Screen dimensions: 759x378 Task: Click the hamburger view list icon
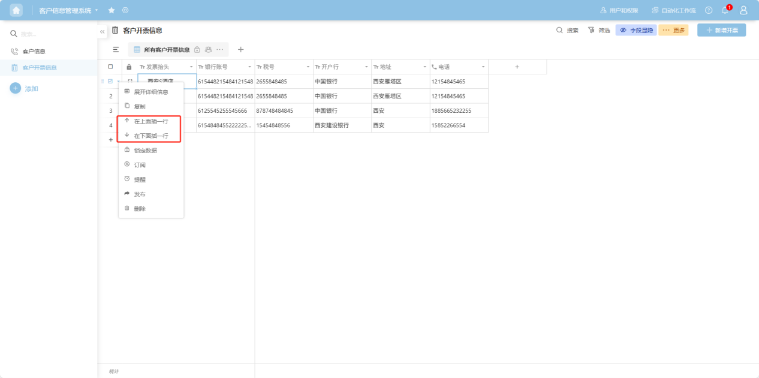coord(116,50)
